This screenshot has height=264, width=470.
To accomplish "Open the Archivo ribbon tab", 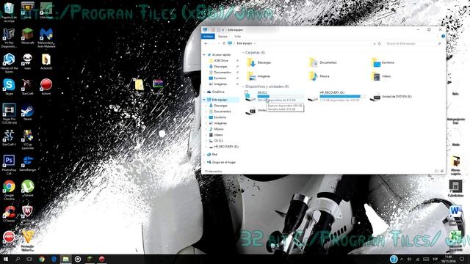I will (208, 36).
